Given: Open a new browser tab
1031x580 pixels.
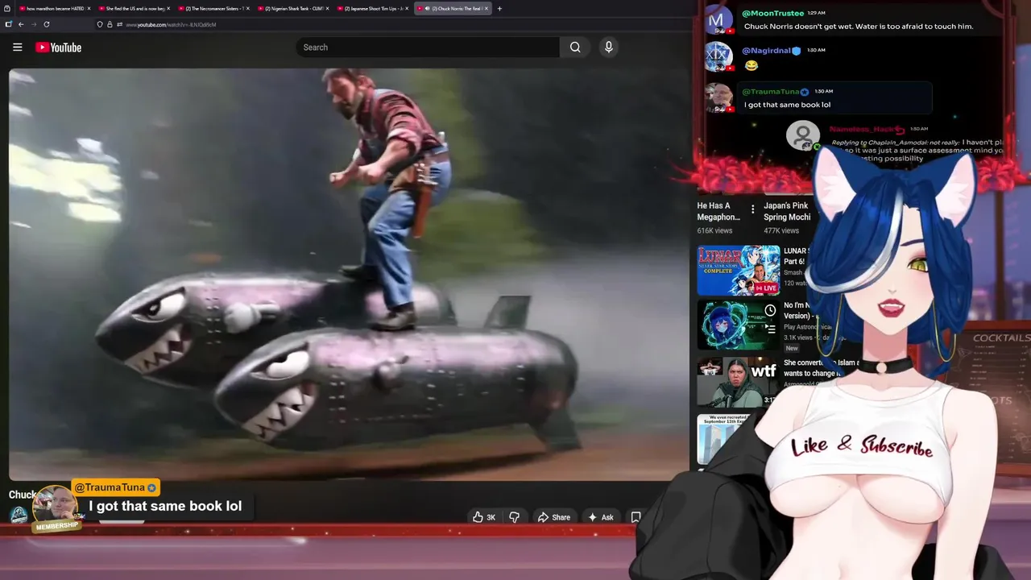Looking at the screenshot, I should [499, 9].
